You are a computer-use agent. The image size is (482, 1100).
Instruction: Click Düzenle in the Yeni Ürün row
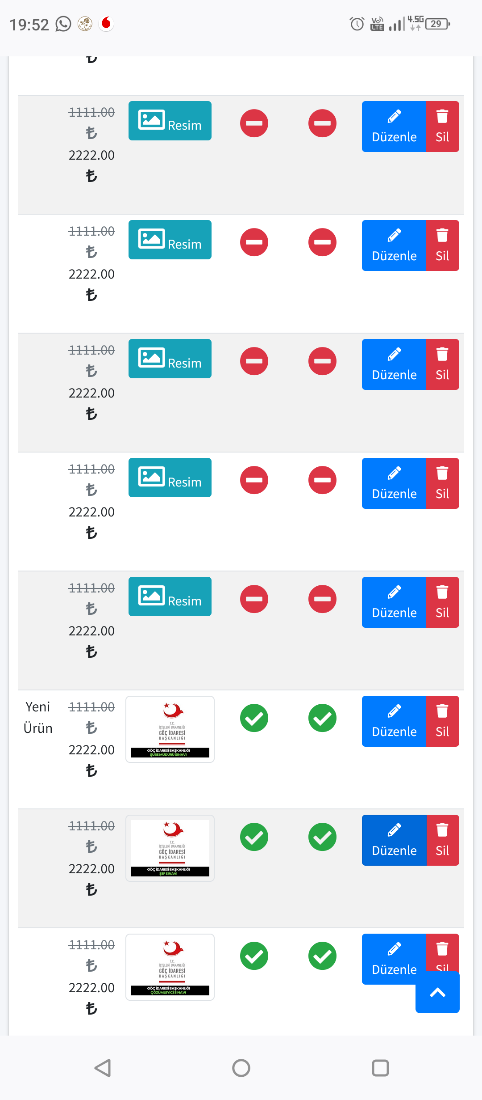click(394, 721)
